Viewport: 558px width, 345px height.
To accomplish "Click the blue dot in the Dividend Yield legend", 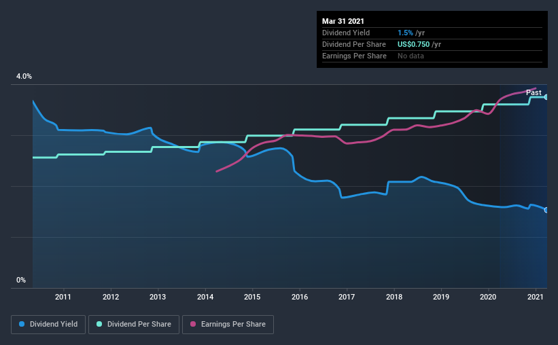I will [23, 325].
